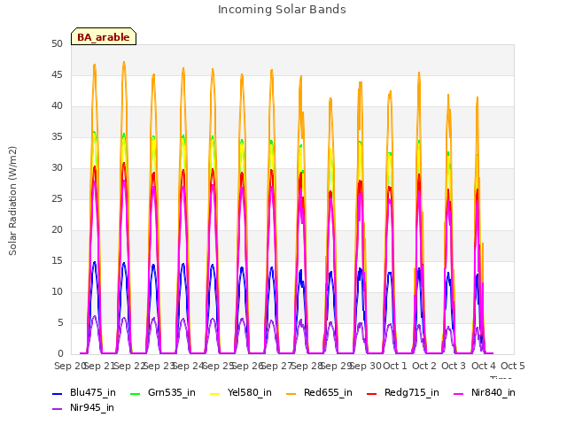
Task: Toggle the Nir945_in legend entry
Action: [x=83, y=407]
